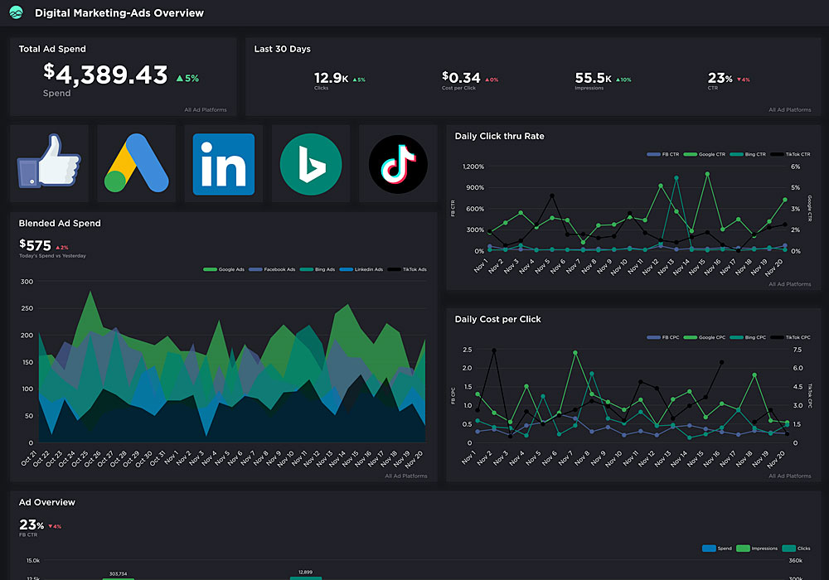The width and height of the screenshot is (829, 580).
Task: Click the Spend color swatch in Ad Overview
Action: pyautogui.click(x=708, y=549)
